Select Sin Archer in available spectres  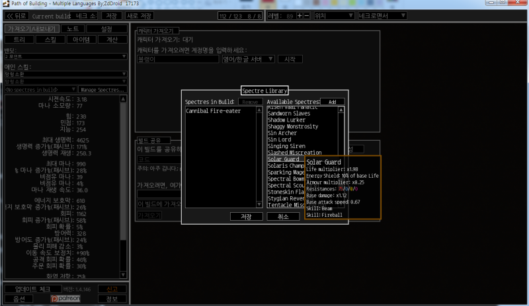point(302,133)
